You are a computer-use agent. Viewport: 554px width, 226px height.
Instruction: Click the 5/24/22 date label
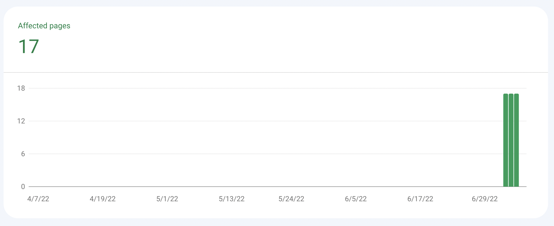(x=291, y=199)
